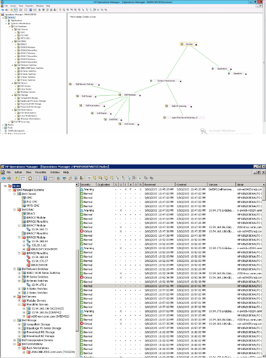
Task: Select r630-esxi.conn.com node in tree
Action: [x=50, y=317]
